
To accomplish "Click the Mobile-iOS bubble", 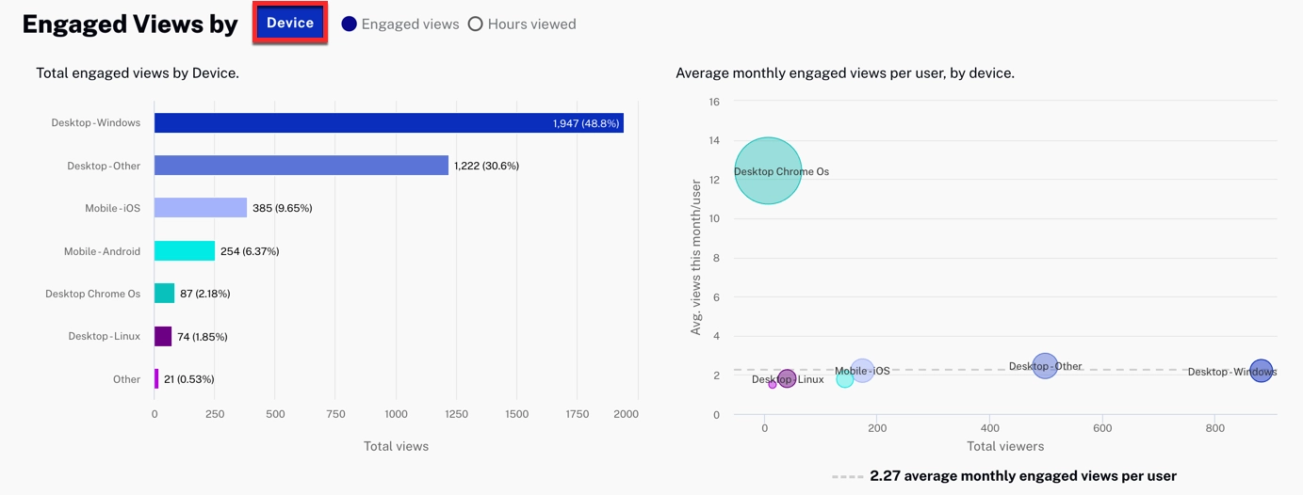I will click(x=862, y=371).
